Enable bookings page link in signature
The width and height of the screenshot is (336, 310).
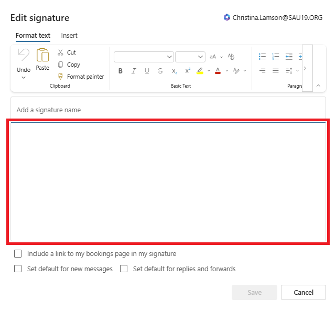pyautogui.click(x=18, y=254)
